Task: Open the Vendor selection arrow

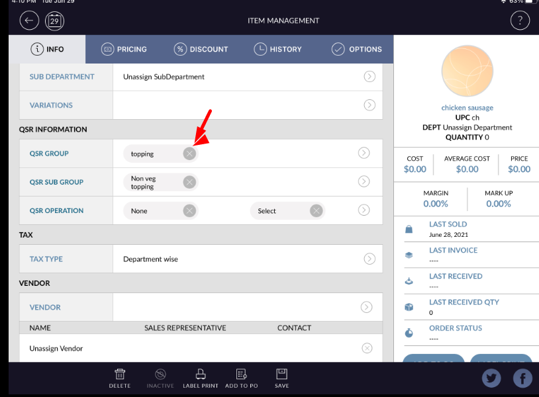Action: coord(366,307)
